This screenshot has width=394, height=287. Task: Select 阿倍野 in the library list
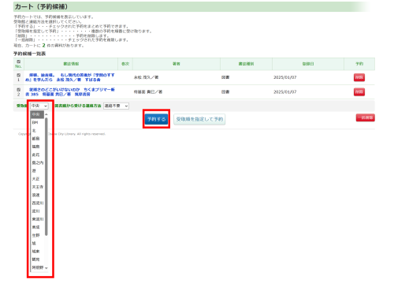pyautogui.click(x=37, y=267)
